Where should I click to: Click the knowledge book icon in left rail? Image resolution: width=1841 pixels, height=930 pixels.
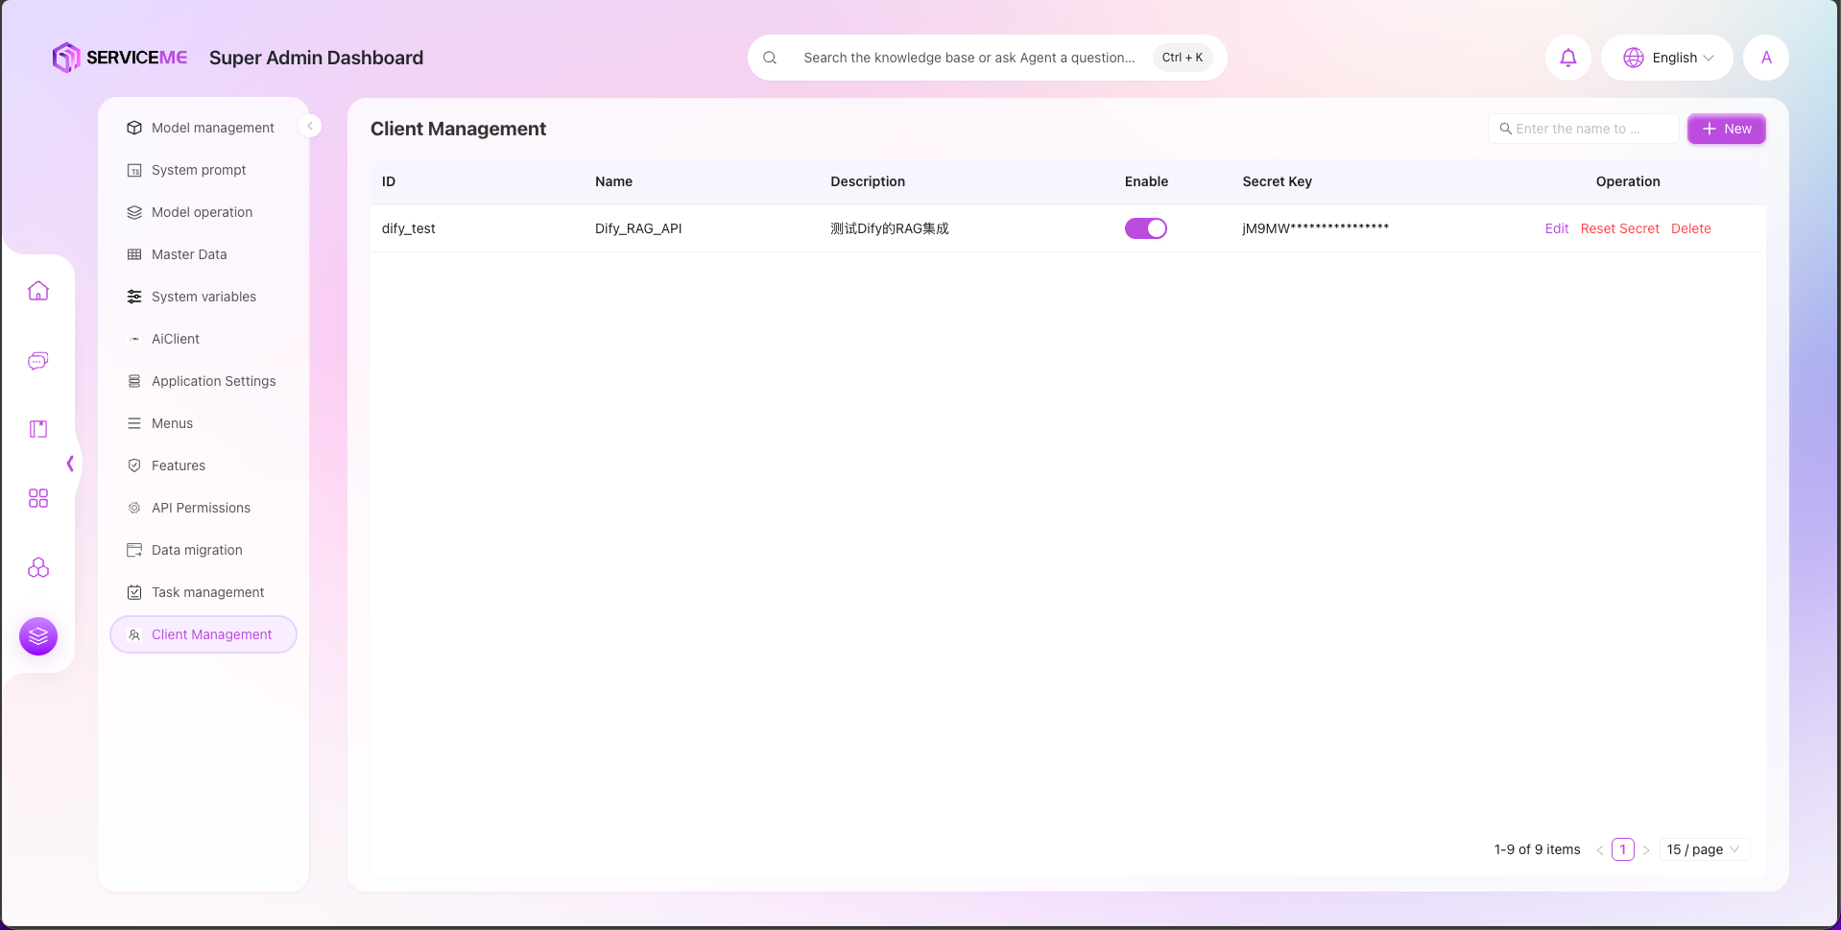tap(38, 429)
